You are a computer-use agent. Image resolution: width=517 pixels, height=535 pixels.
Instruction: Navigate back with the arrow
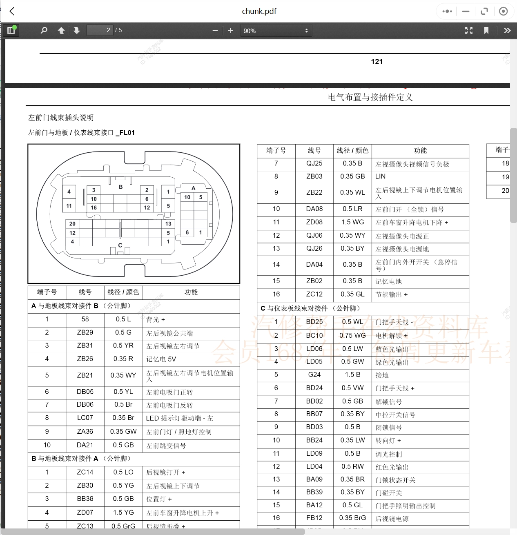(x=12, y=11)
